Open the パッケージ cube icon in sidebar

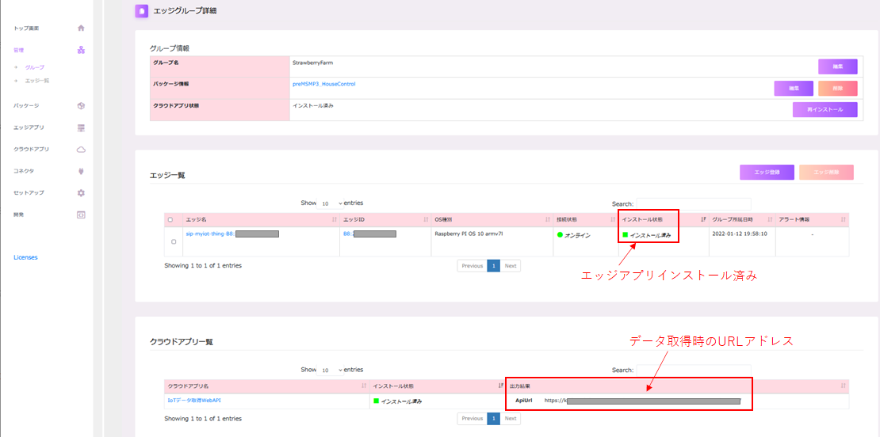[81, 105]
